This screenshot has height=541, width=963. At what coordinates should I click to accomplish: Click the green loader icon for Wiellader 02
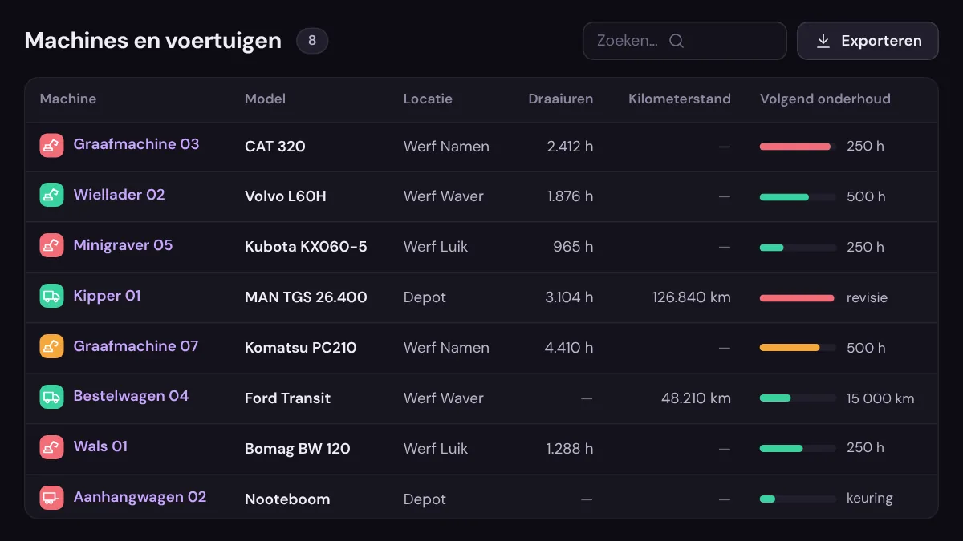click(x=51, y=195)
